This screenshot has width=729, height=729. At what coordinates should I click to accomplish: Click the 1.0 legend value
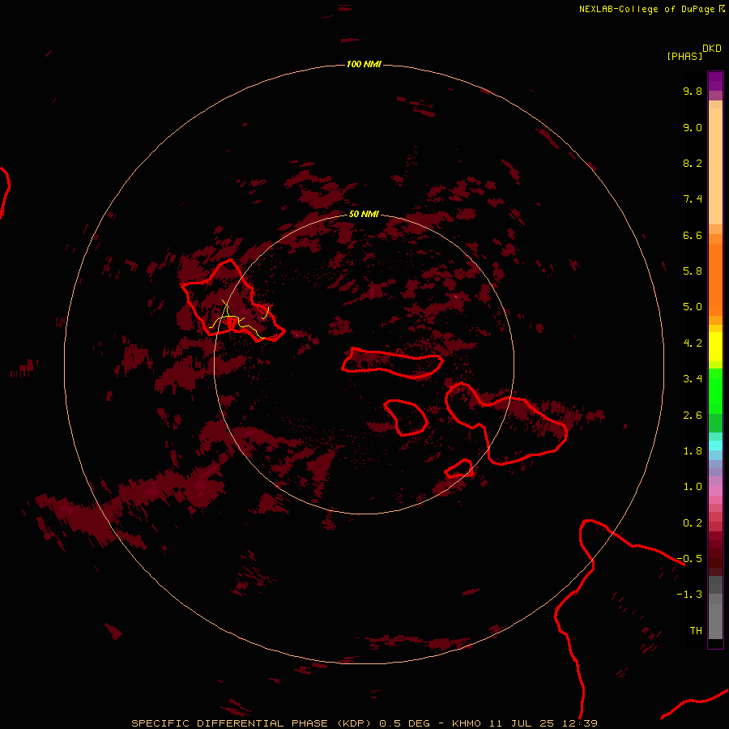click(693, 487)
